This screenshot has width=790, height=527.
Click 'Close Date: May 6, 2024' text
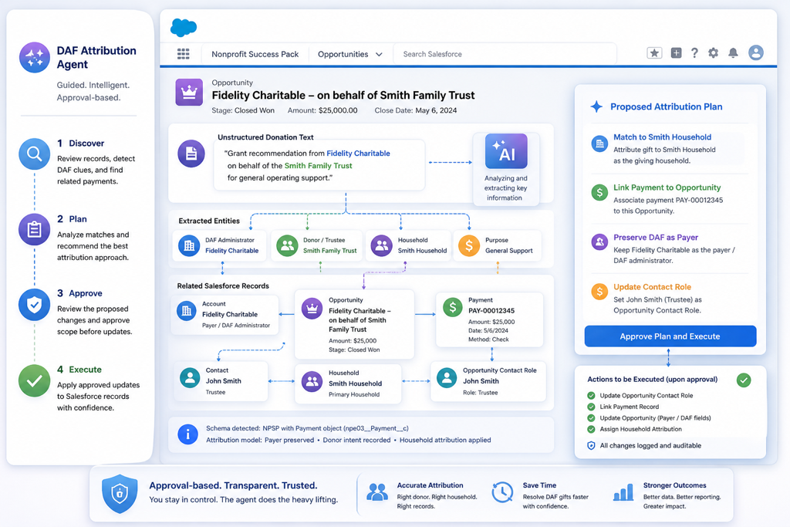click(416, 110)
